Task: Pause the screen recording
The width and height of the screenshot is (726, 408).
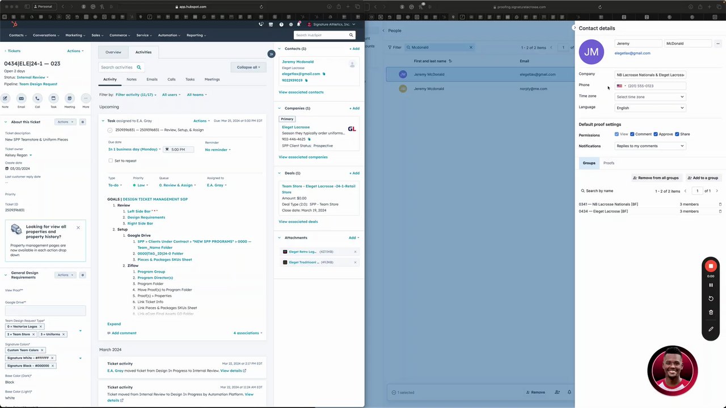Action: coord(711,285)
